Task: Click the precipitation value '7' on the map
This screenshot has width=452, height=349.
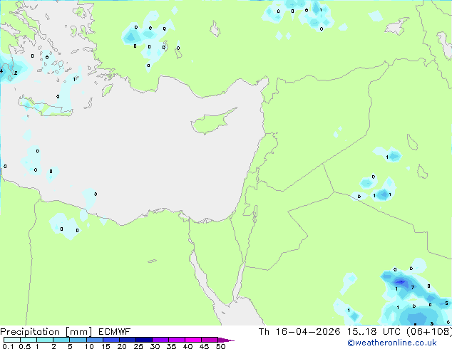Action: point(413,287)
